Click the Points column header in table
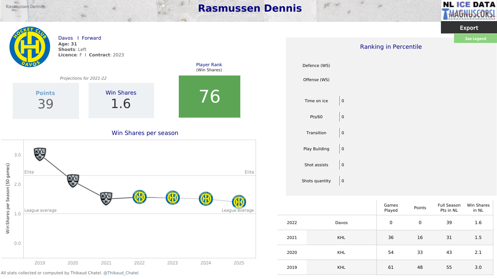Screen dimensions: 497x279 tap(420, 208)
